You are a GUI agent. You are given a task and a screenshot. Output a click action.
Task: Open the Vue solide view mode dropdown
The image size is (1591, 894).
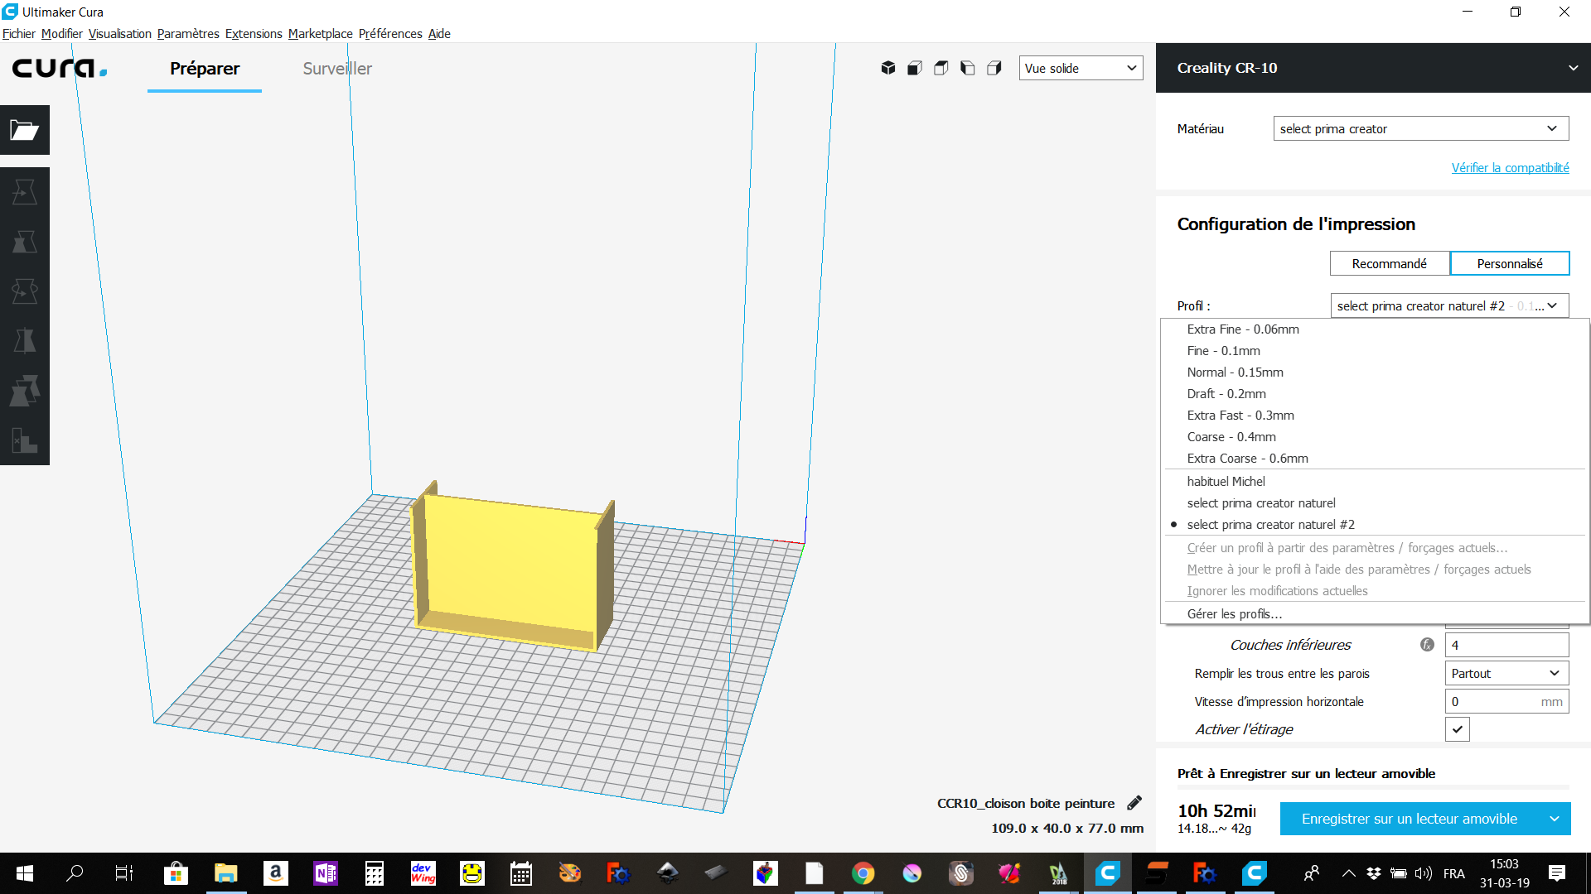pos(1081,68)
